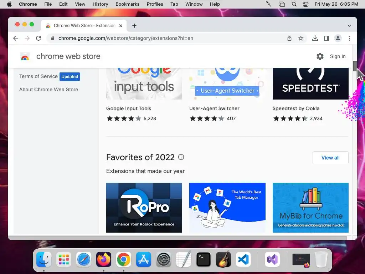Image resolution: width=365 pixels, height=274 pixels.
Task: Click the forward navigation arrow
Action: coord(27,38)
